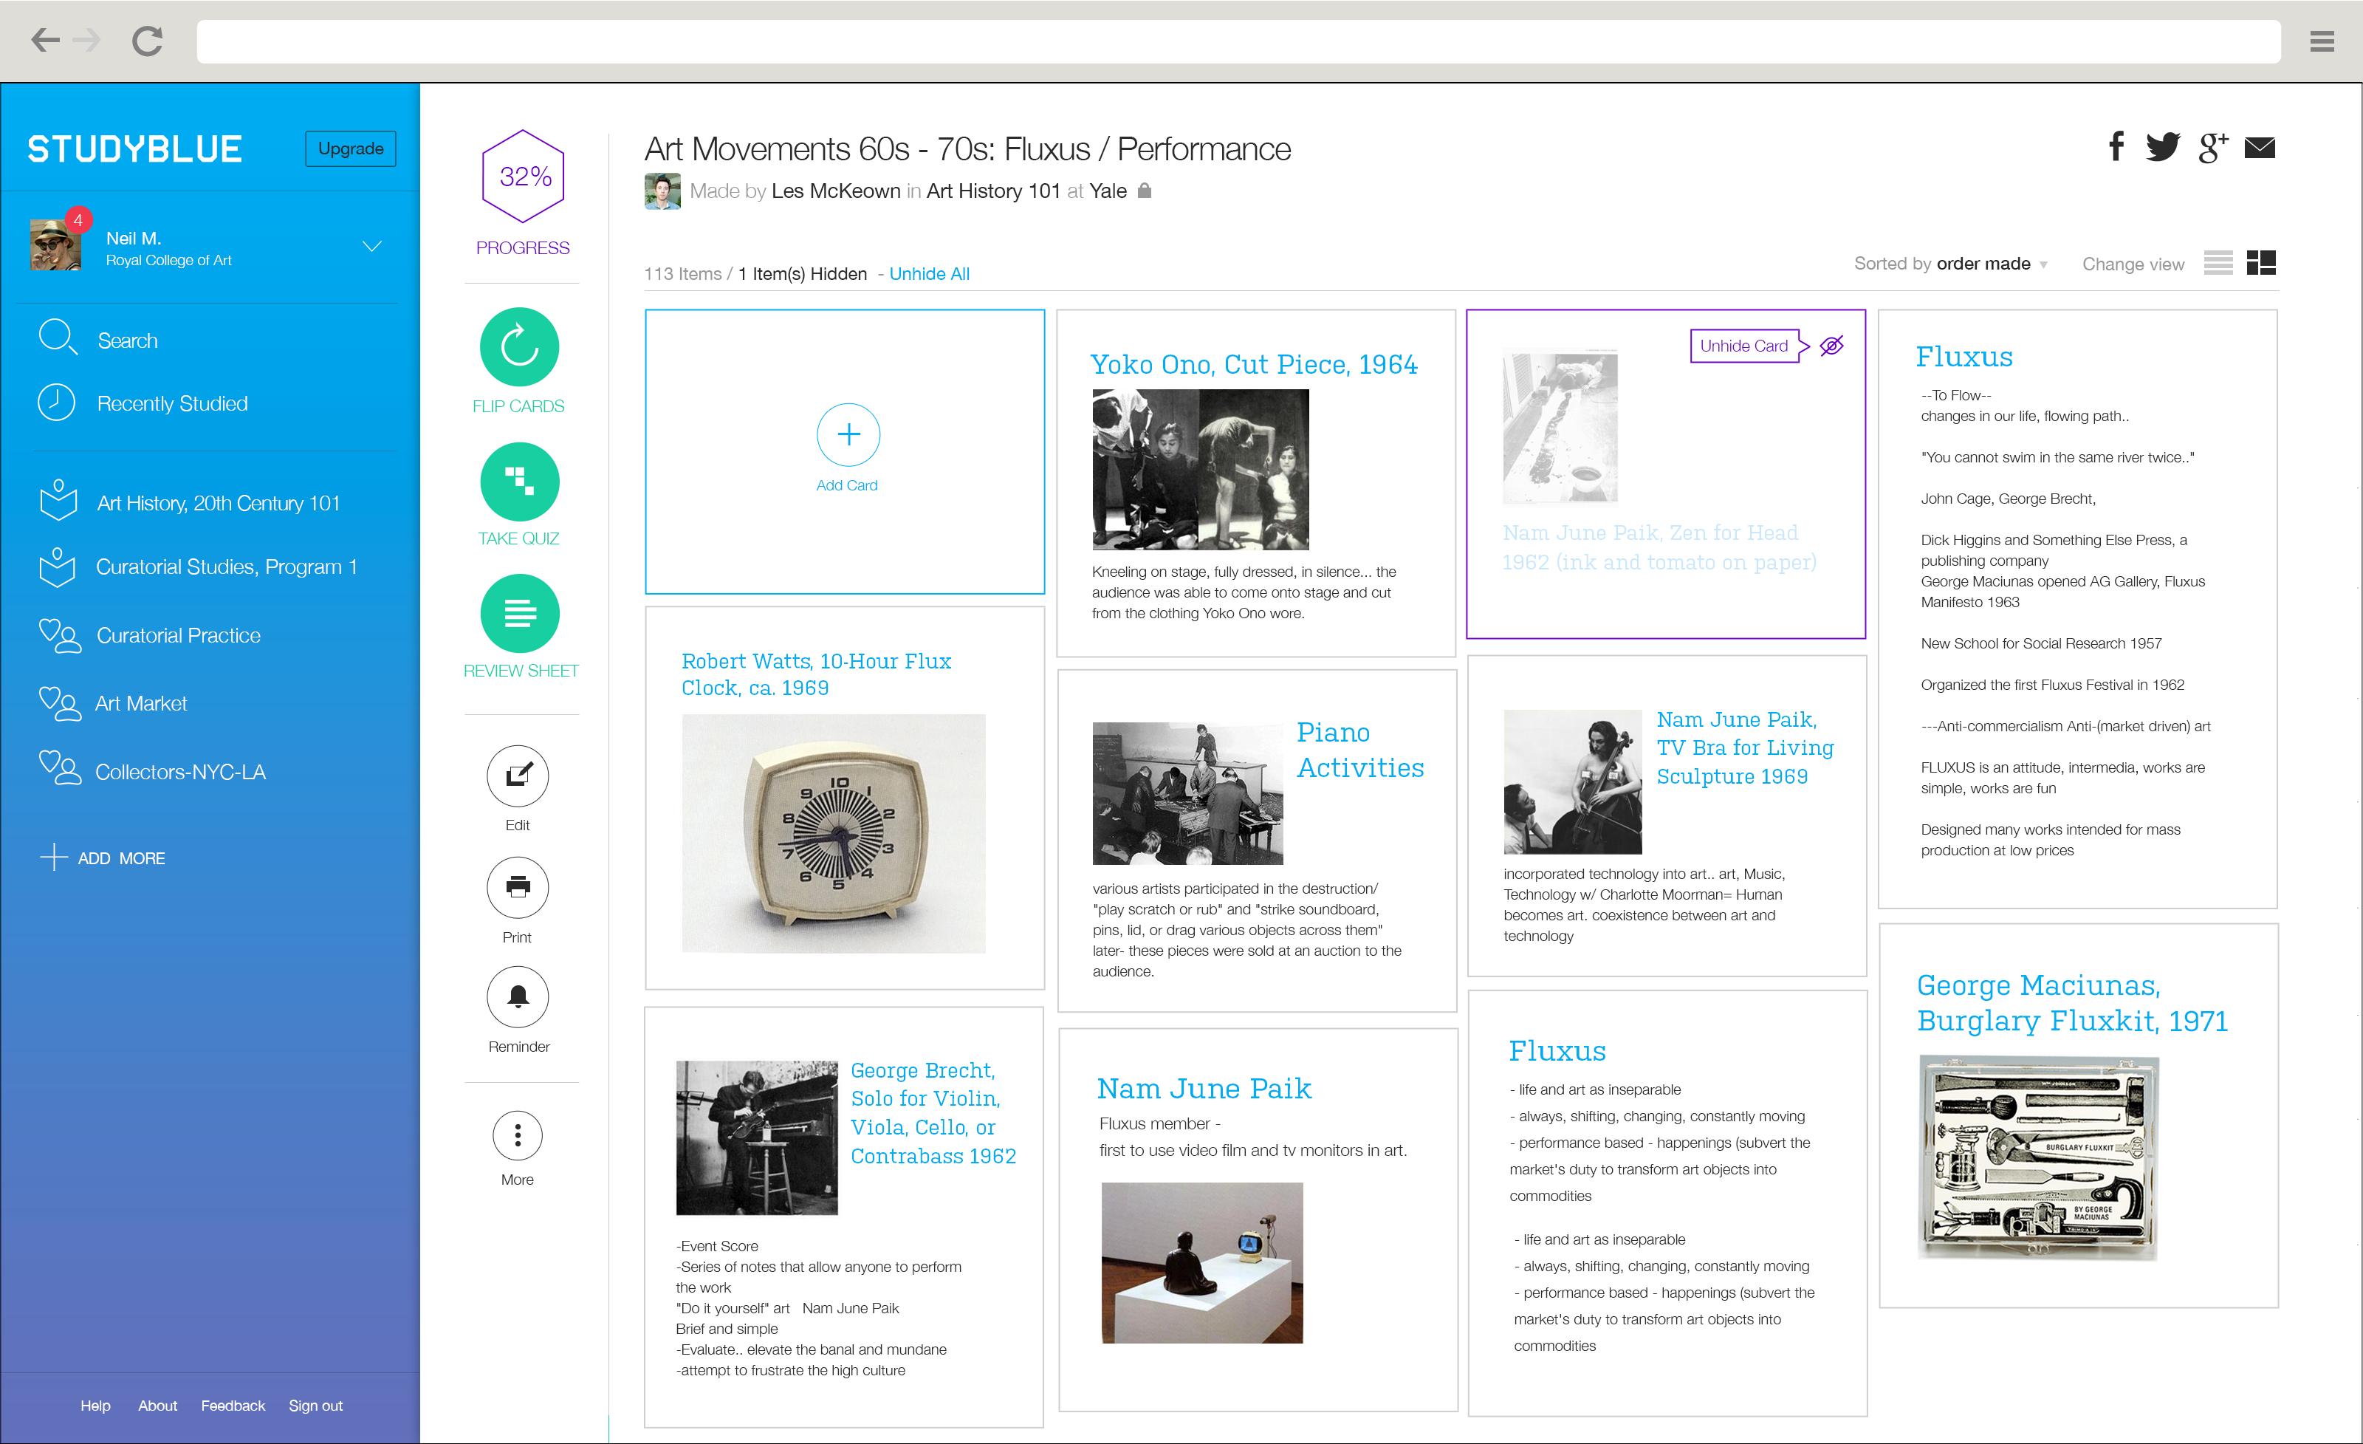Open George Brecht Solo for Violin card title
The width and height of the screenshot is (2363, 1444).
pyautogui.click(x=933, y=1113)
